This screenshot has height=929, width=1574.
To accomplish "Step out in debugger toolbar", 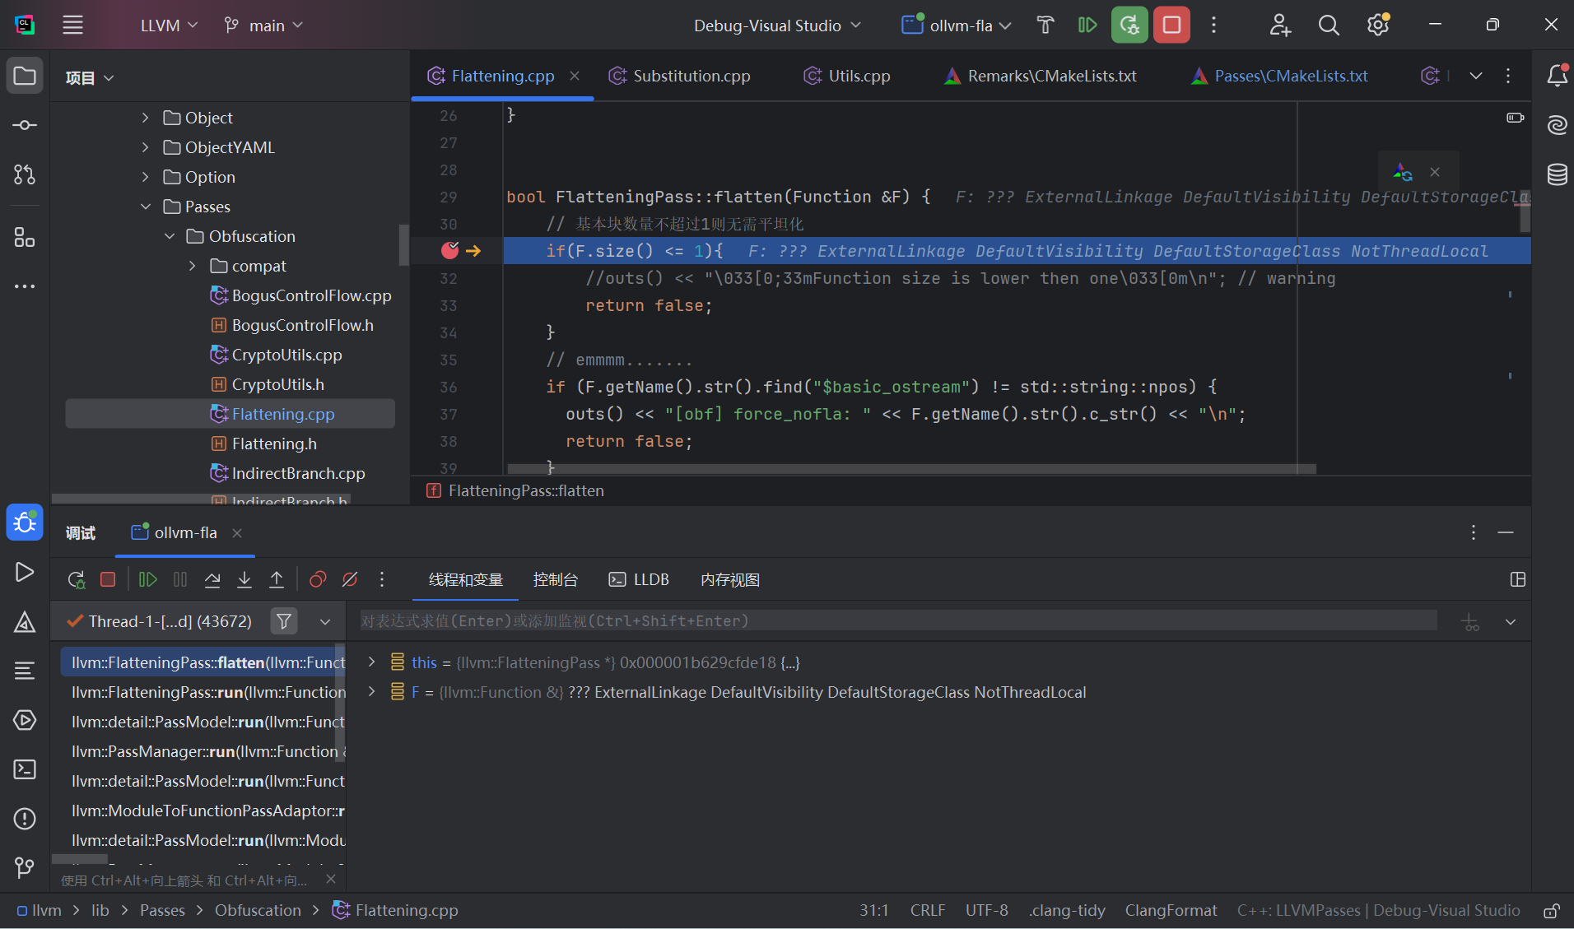I will [x=277, y=579].
